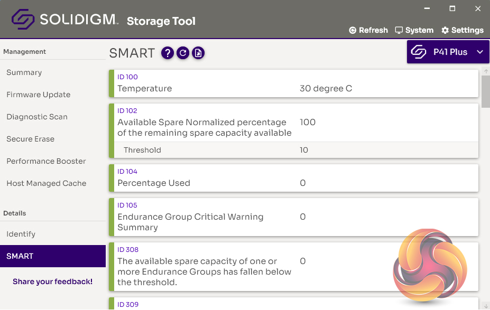This screenshot has width=490, height=310.
Task: Open Host Managed Cache settings
Action: click(47, 183)
